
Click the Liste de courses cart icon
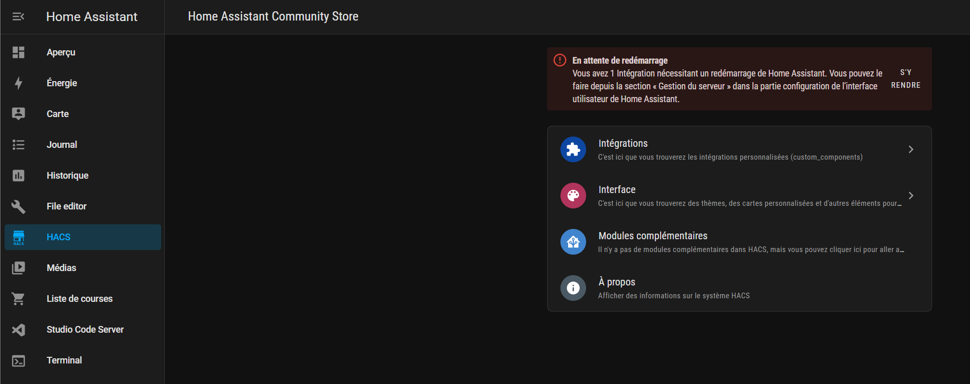tap(18, 299)
